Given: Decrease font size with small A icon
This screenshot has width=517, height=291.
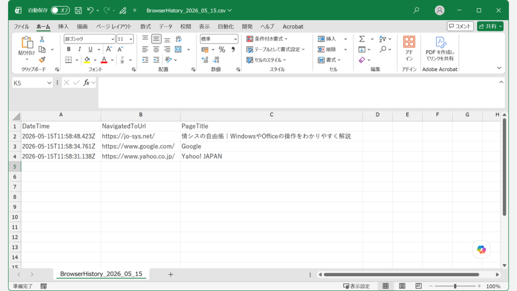Looking at the screenshot, I should tap(120, 49).
